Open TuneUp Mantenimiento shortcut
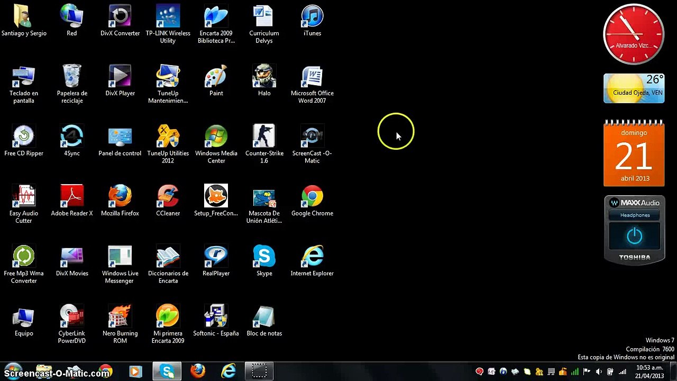677x381 pixels. 168,85
